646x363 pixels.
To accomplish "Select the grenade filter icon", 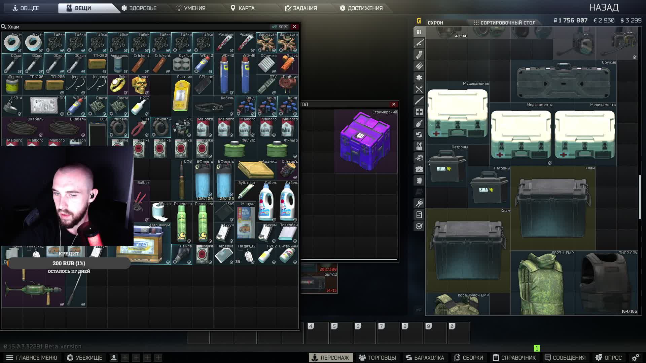I will [x=419, y=123].
